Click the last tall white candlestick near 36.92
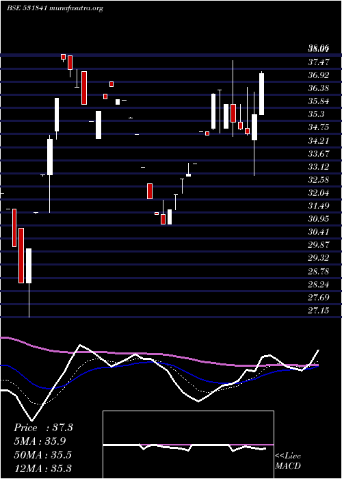The height and width of the screenshot is (479, 342). point(262,94)
